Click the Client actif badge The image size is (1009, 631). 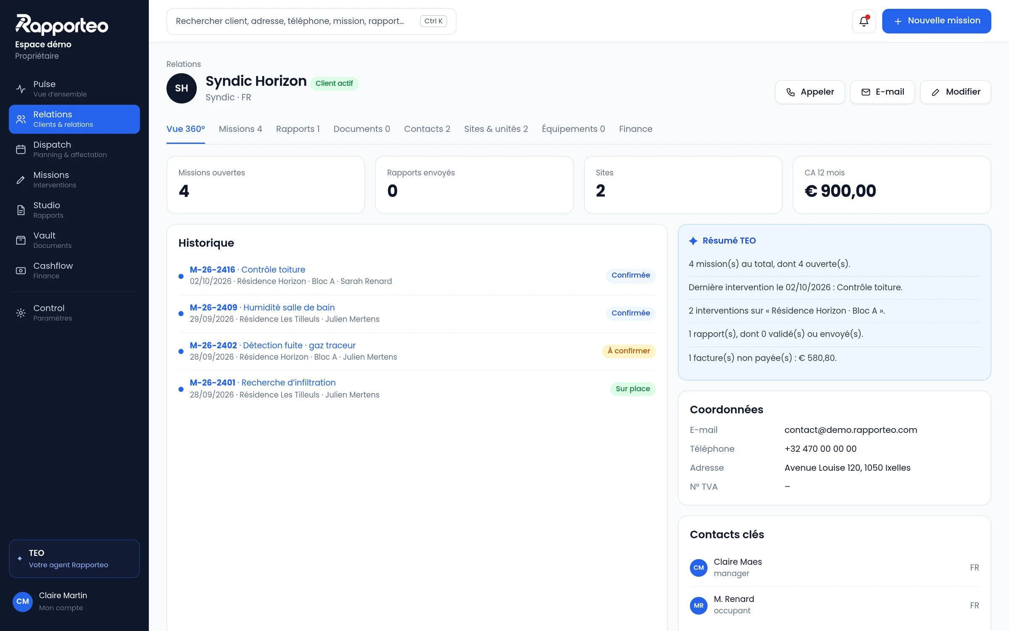point(334,83)
